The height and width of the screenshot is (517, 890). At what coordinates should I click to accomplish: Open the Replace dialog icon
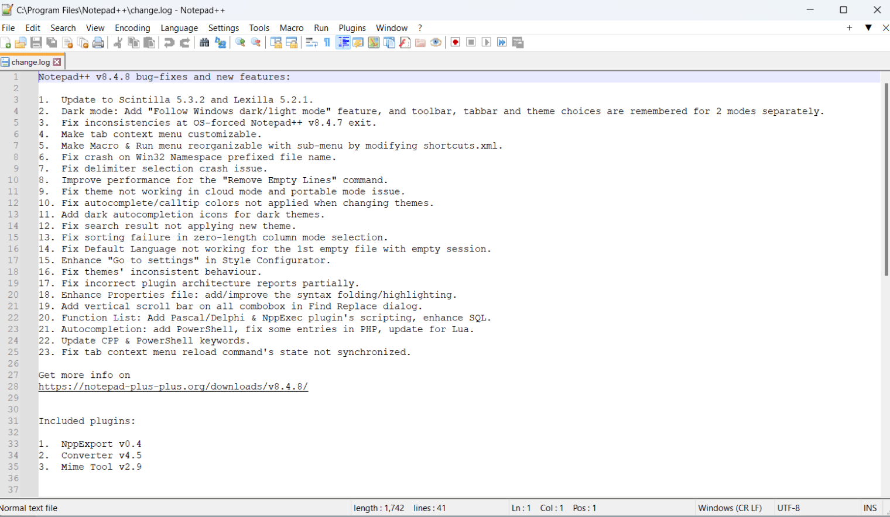pyautogui.click(x=220, y=43)
